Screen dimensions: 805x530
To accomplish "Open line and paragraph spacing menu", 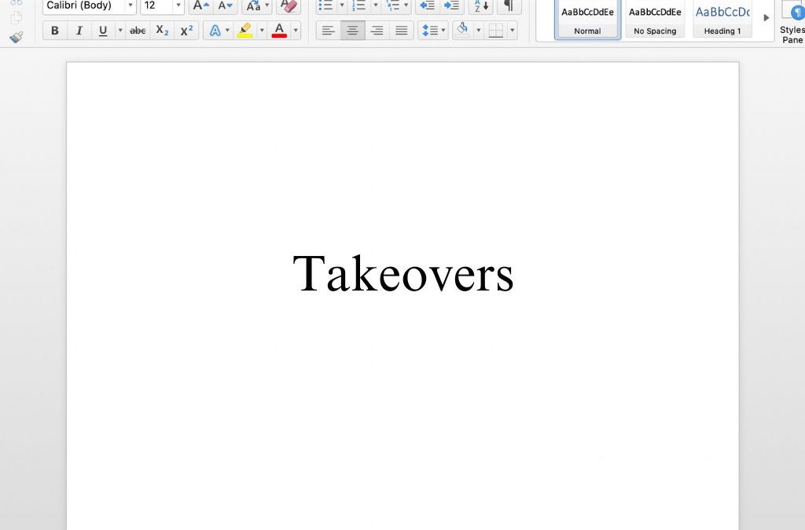I will [x=433, y=31].
